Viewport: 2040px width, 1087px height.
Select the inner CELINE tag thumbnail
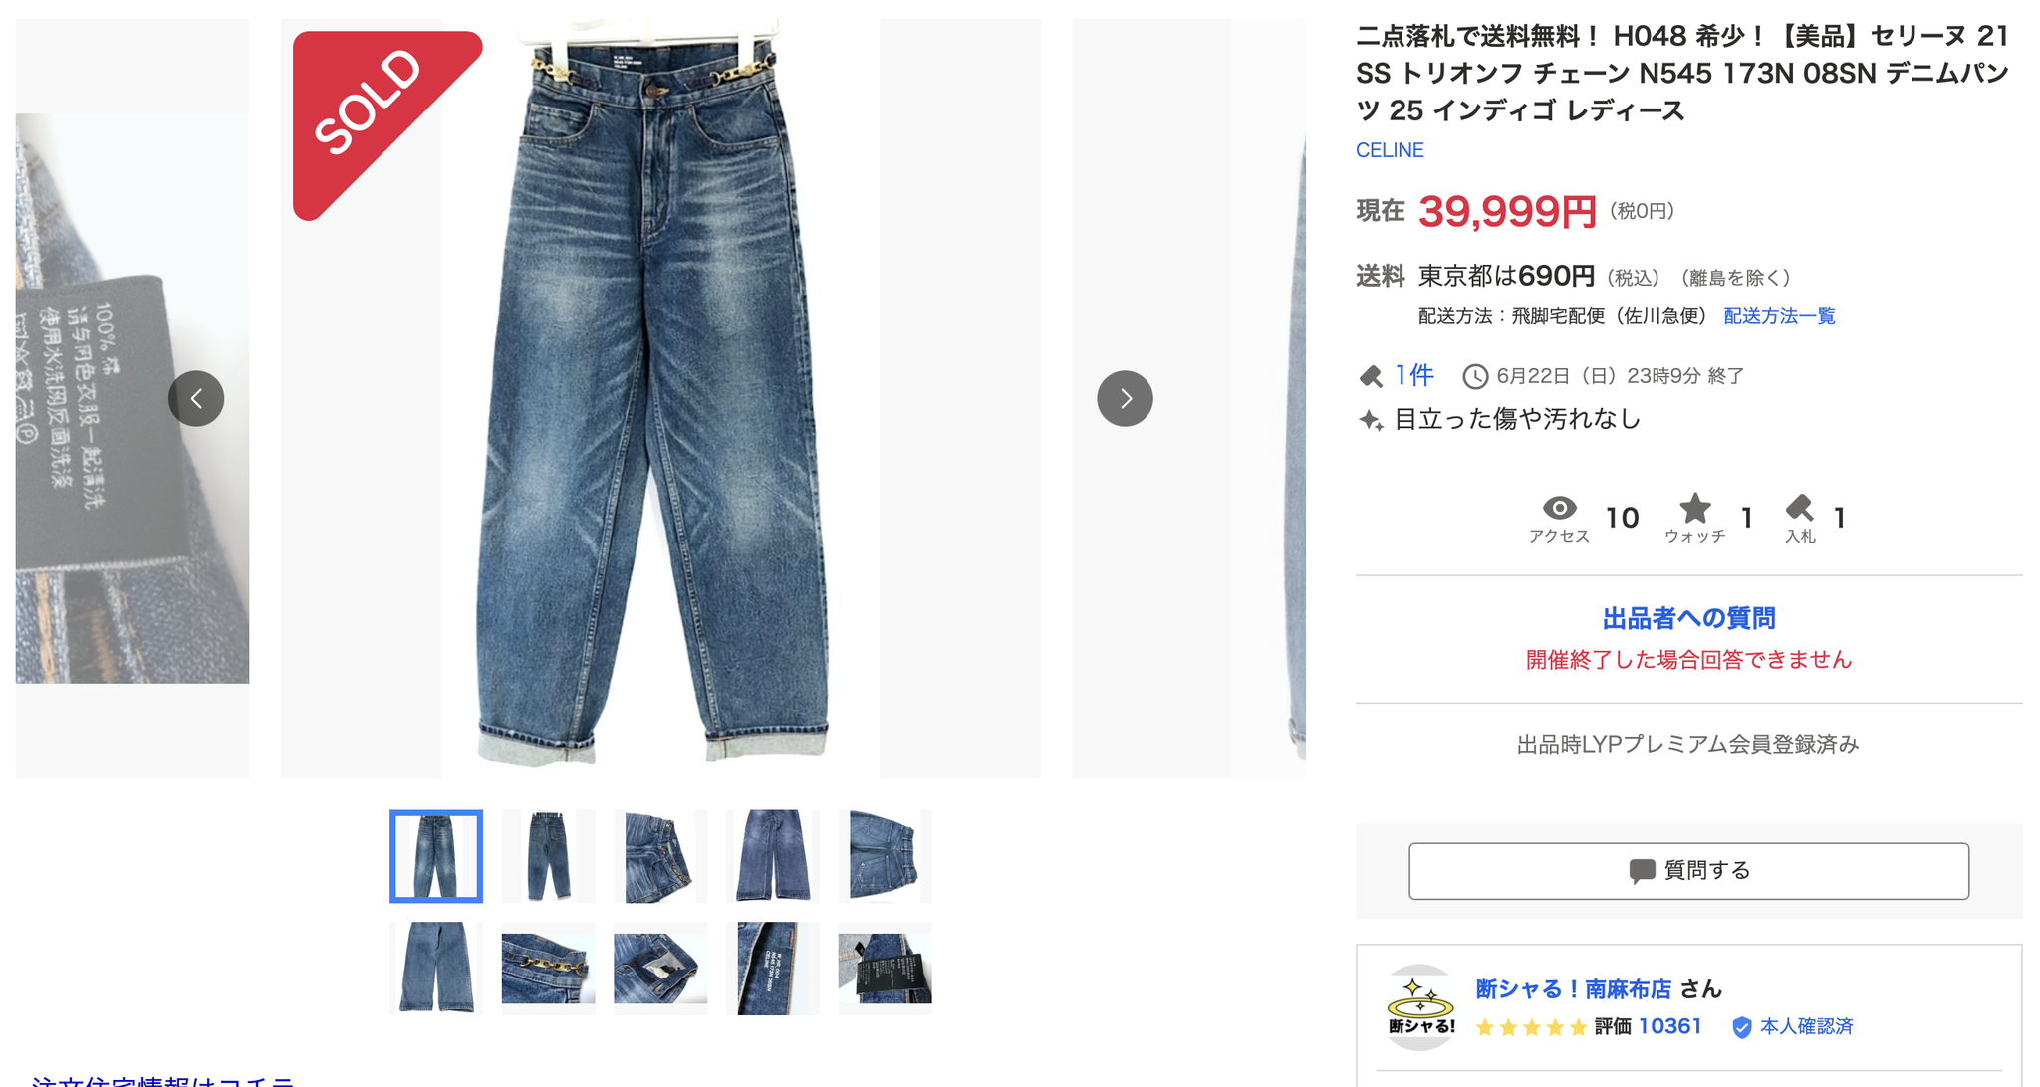pyautogui.click(x=773, y=969)
